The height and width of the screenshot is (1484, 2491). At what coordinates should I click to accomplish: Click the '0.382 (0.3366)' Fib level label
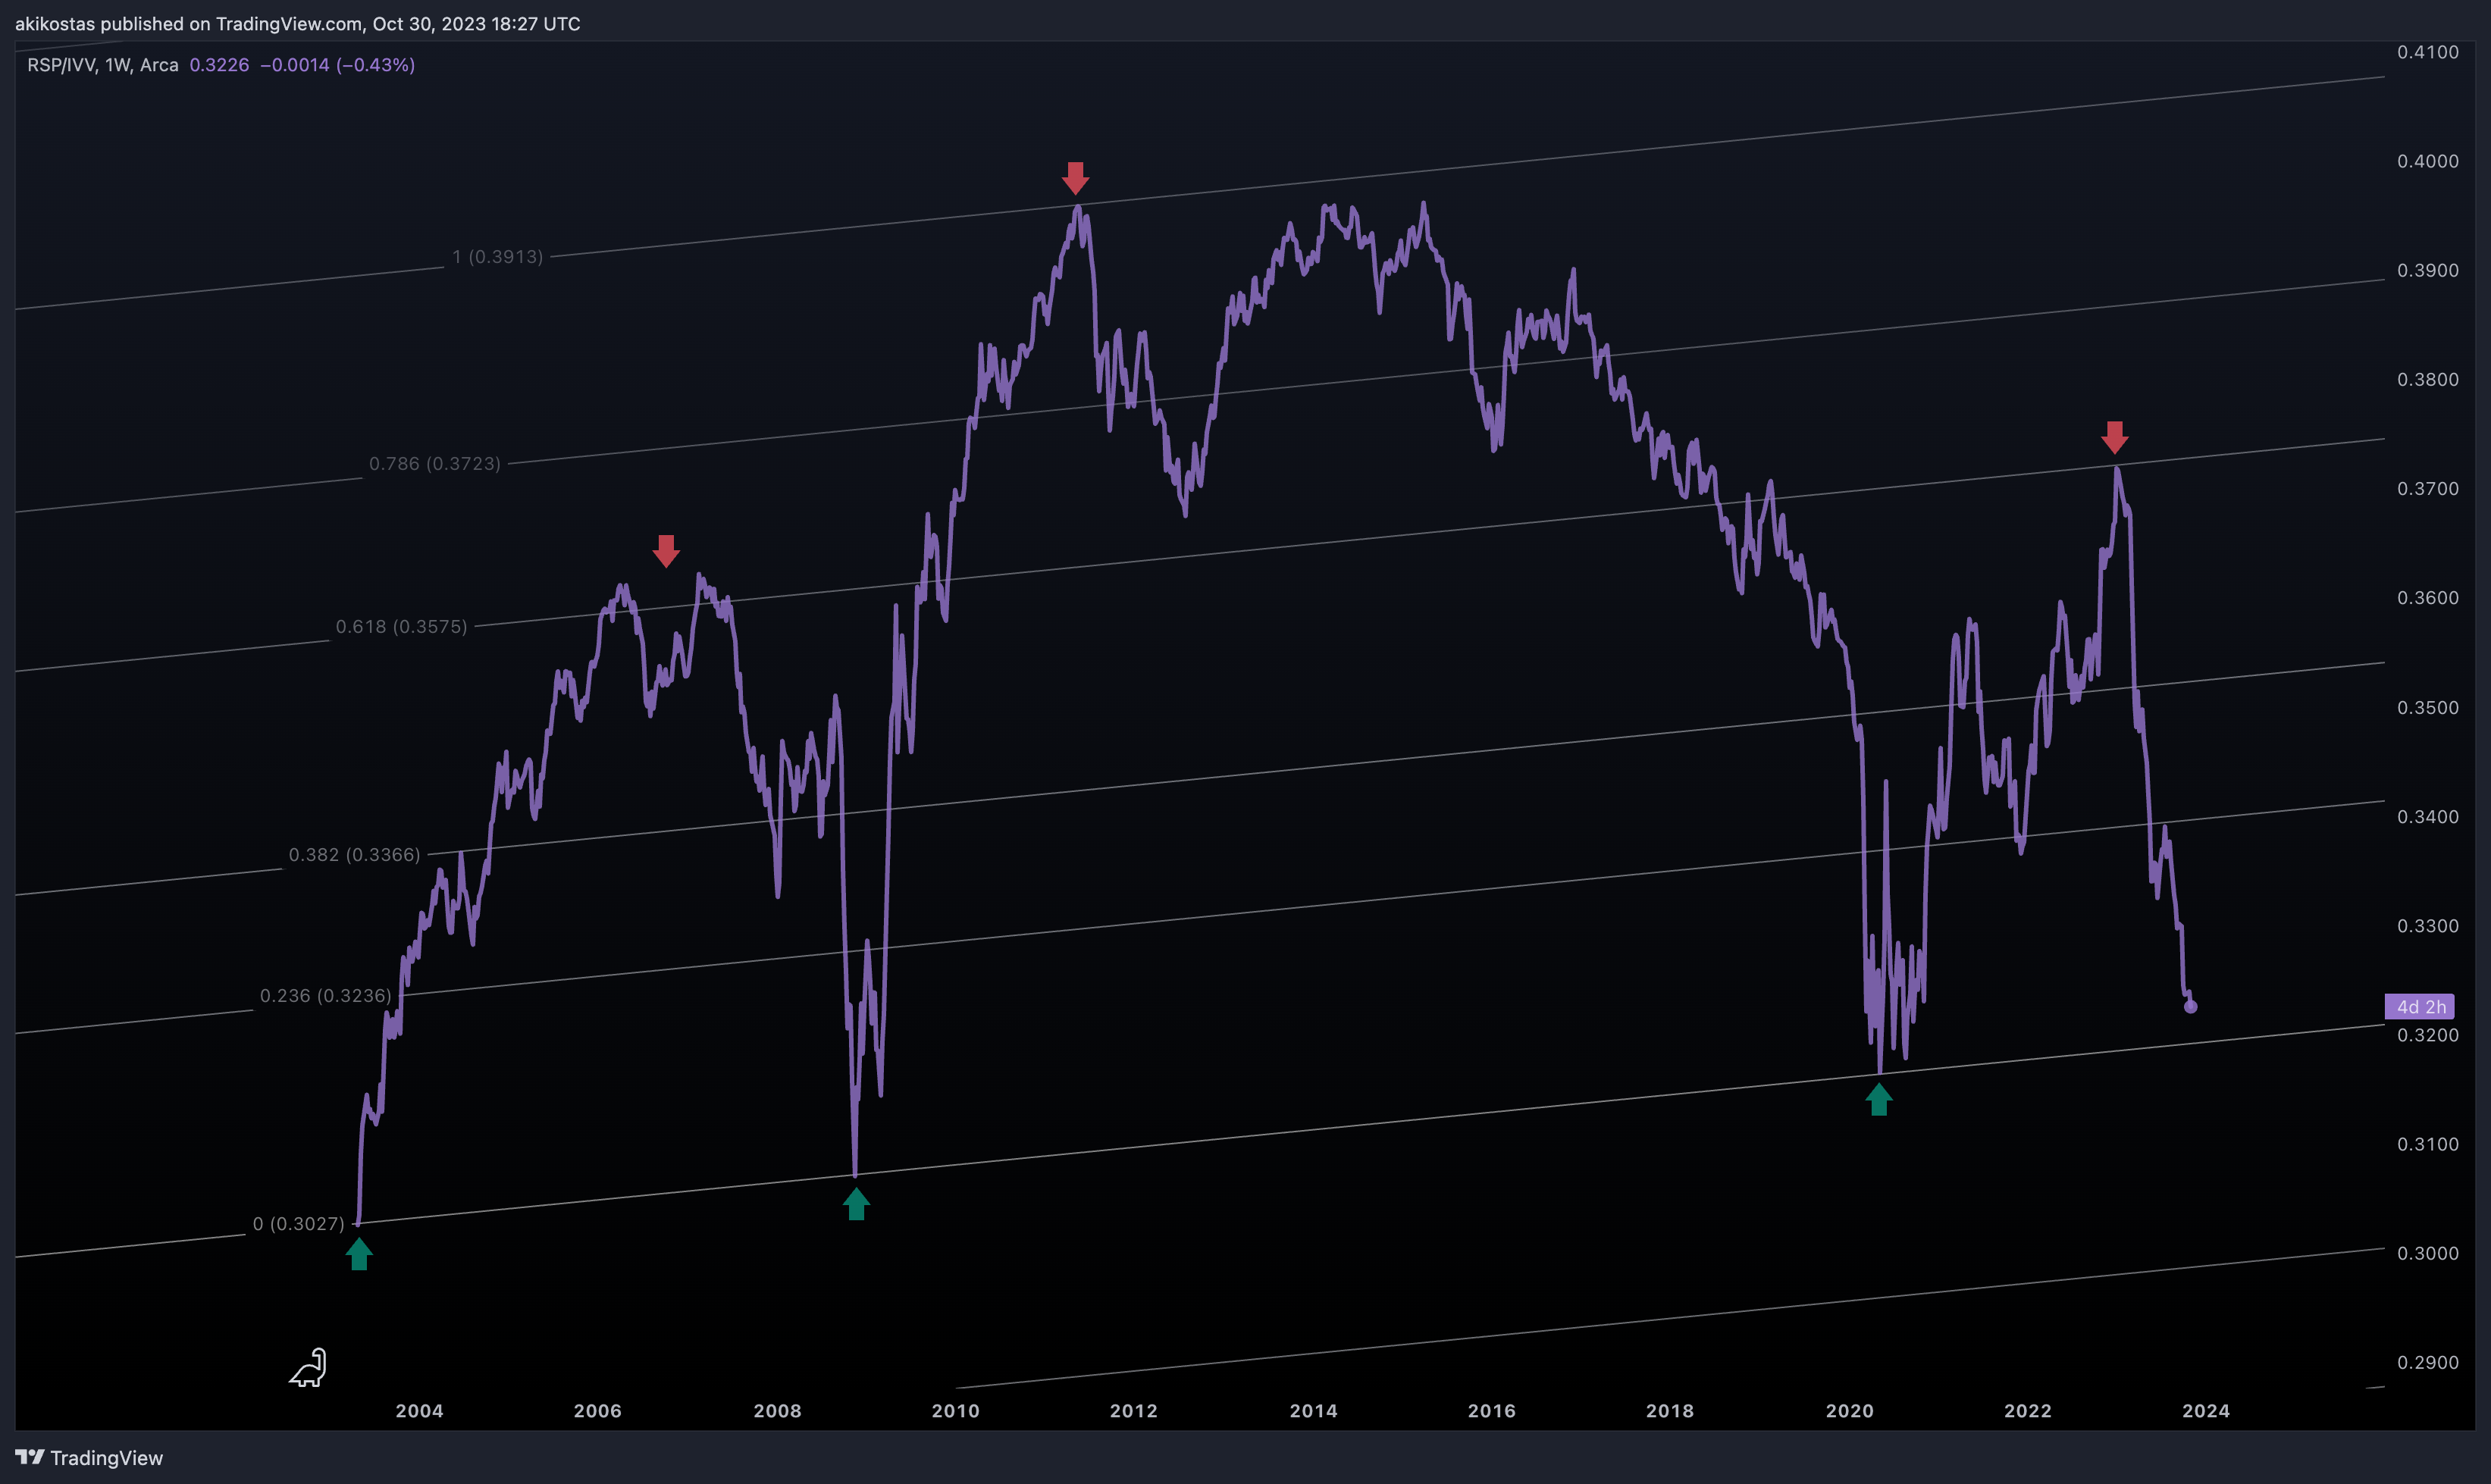pyautogui.click(x=355, y=855)
